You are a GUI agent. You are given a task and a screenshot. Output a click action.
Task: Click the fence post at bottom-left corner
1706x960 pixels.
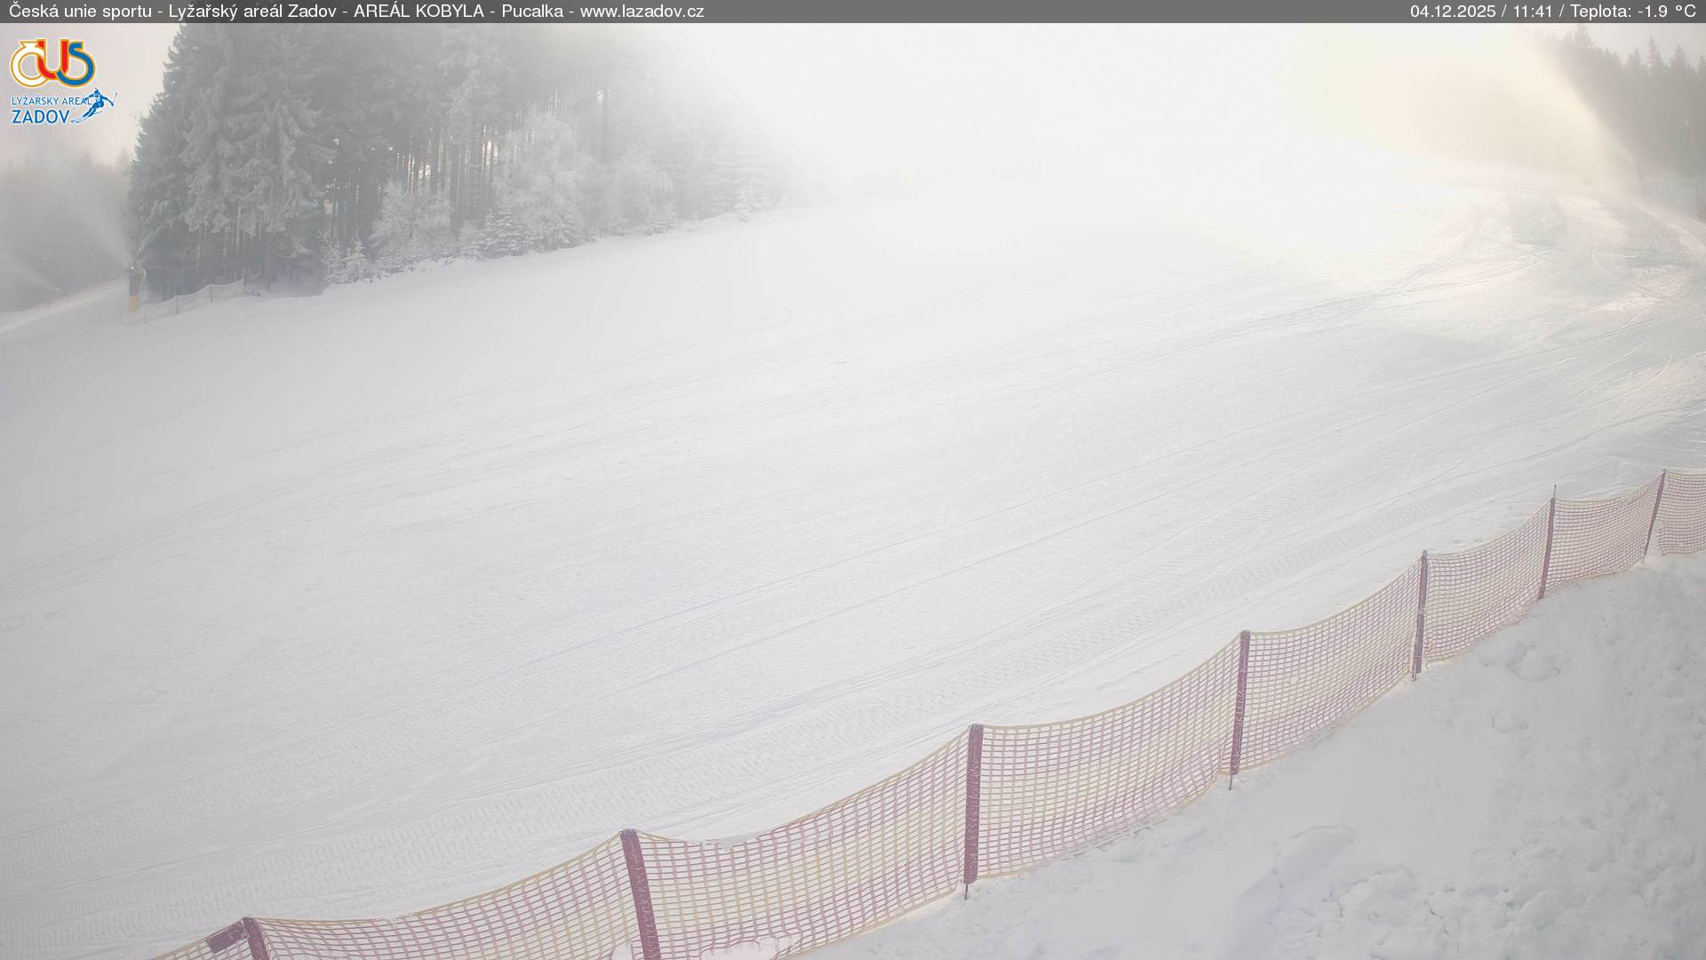pos(253,938)
